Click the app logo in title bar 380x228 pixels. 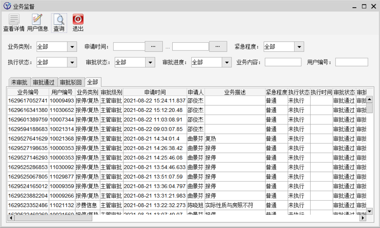pyautogui.click(x=7, y=7)
